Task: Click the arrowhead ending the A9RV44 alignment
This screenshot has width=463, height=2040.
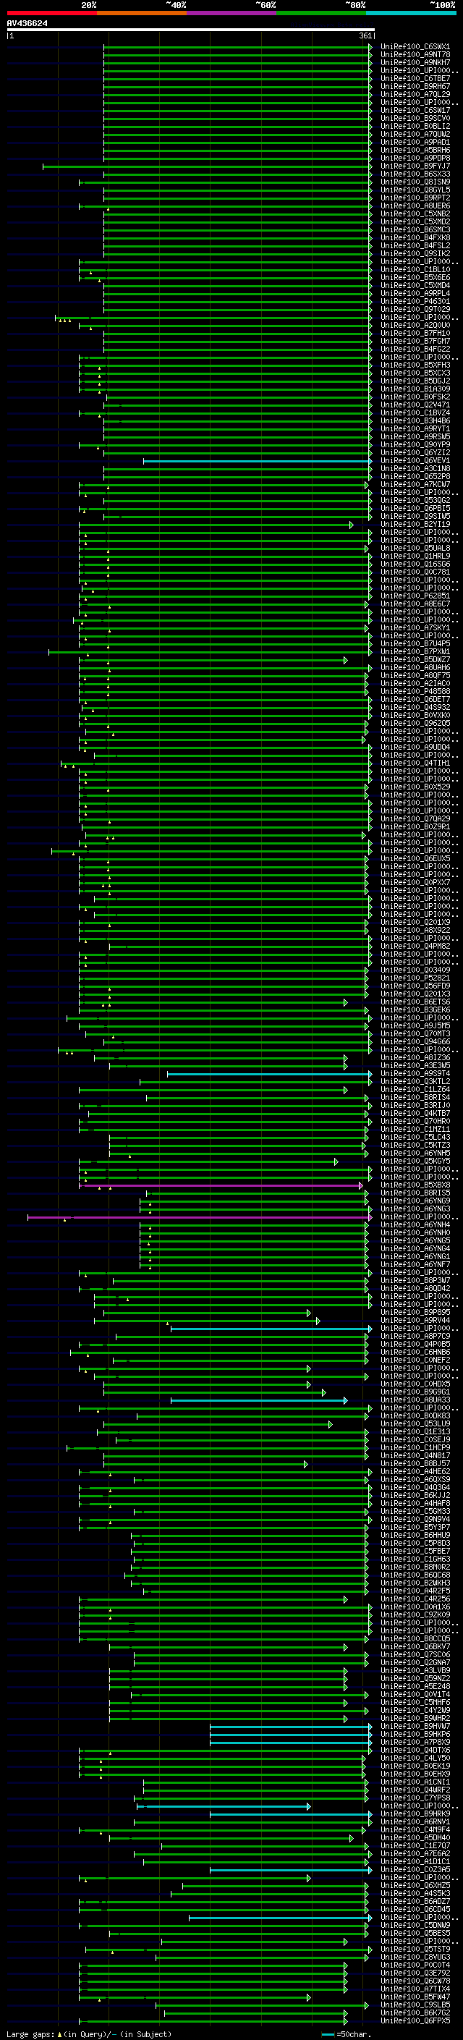Action: point(318,1321)
